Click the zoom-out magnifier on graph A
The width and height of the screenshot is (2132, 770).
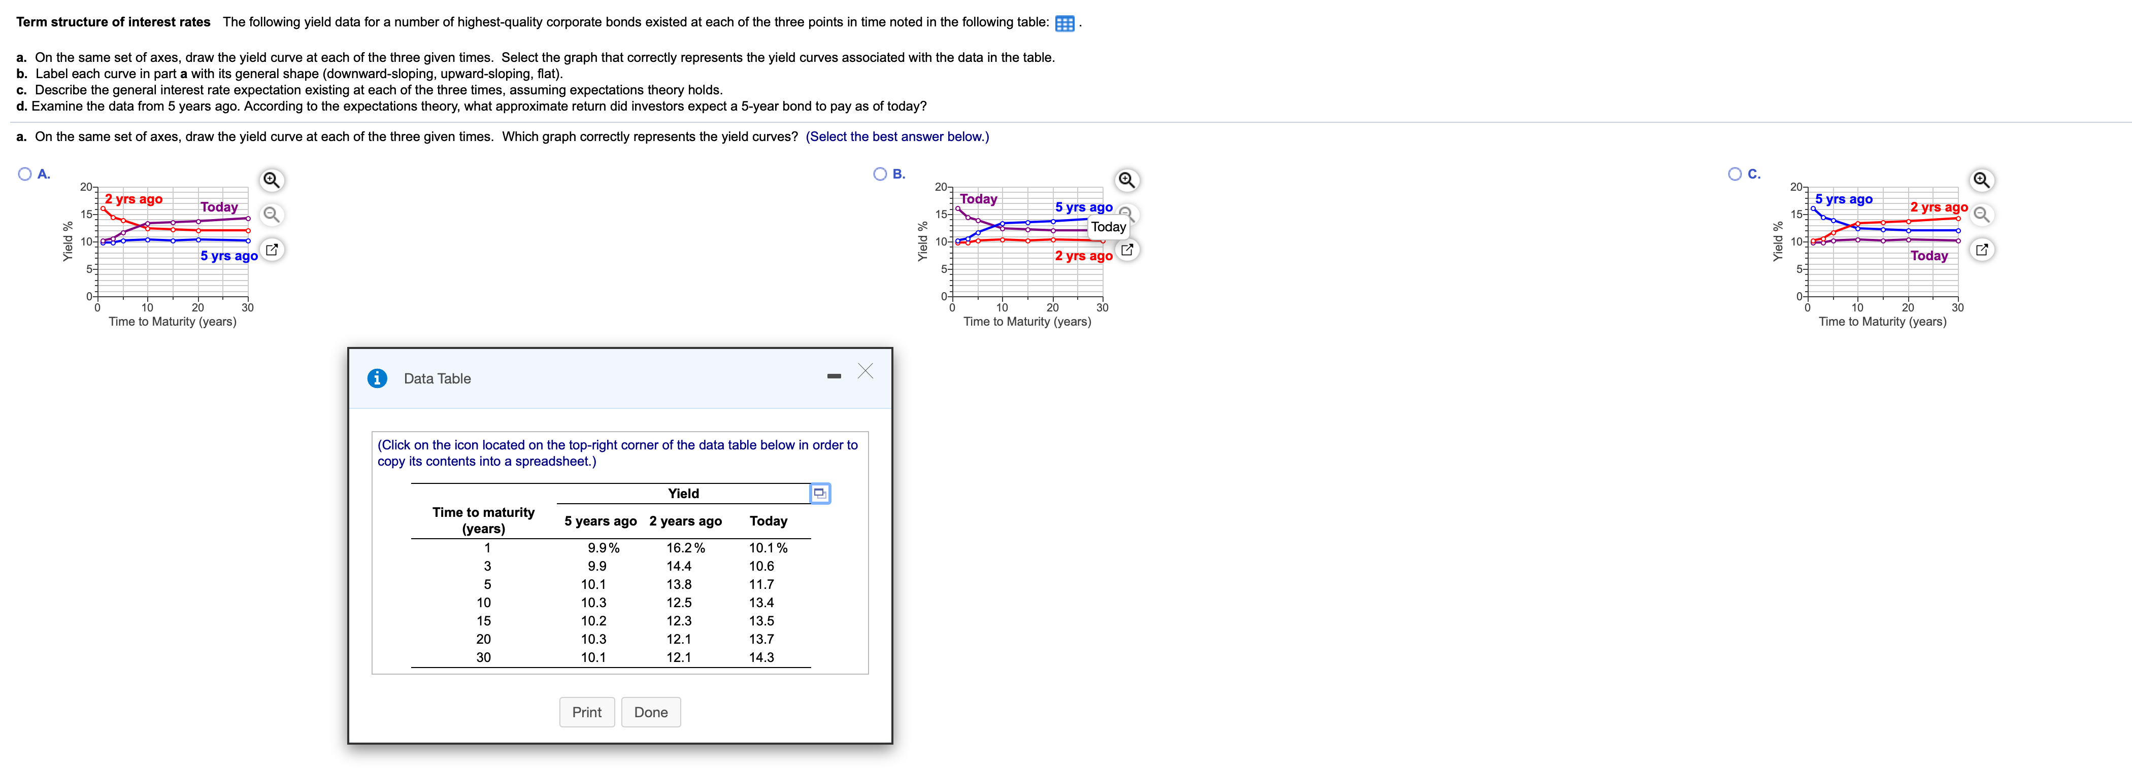(x=272, y=214)
